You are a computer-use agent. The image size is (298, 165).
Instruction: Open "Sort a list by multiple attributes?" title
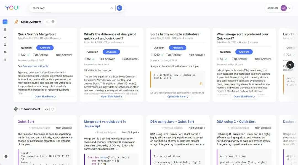pyautogui.click(x=175, y=34)
